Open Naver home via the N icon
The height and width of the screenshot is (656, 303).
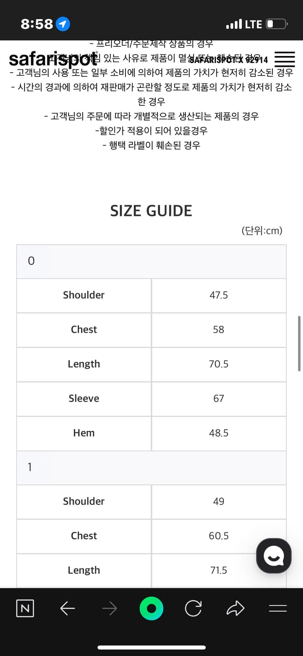(25, 608)
